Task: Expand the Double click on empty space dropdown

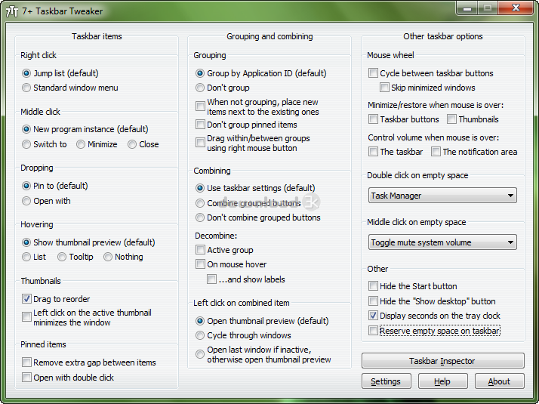Action: click(442, 196)
